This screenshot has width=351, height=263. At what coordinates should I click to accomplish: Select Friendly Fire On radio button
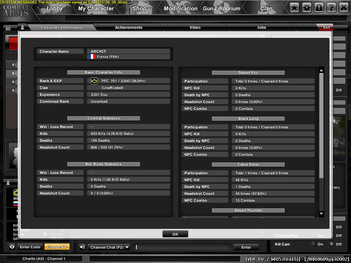(x=313, y=235)
